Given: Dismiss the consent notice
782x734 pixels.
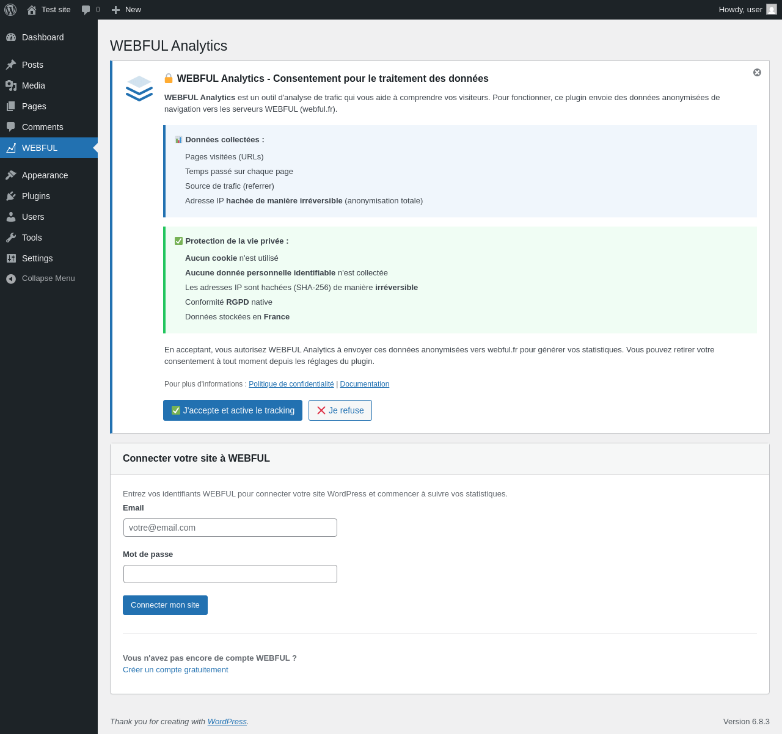Looking at the screenshot, I should click(x=757, y=72).
